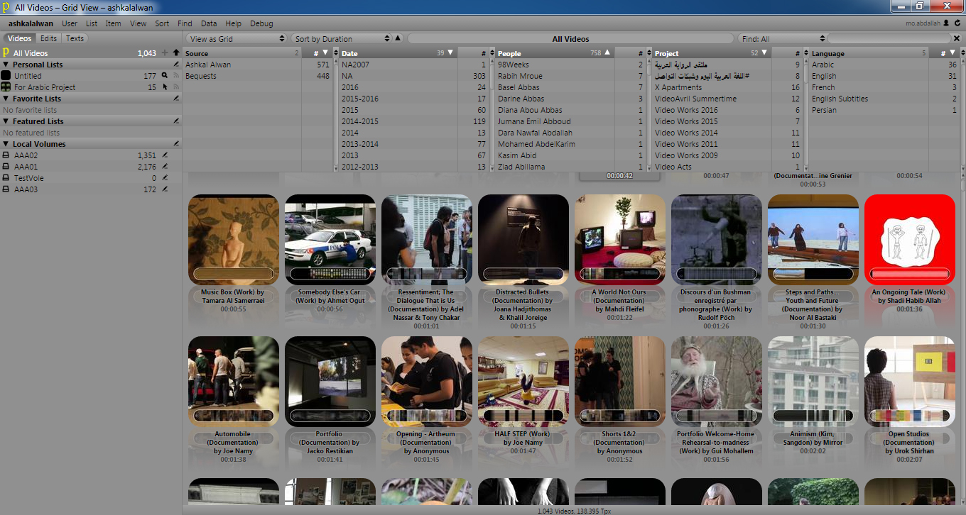Open the Find: All dropdown
Image resolution: width=966 pixels, height=515 pixels.
(x=783, y=38)
